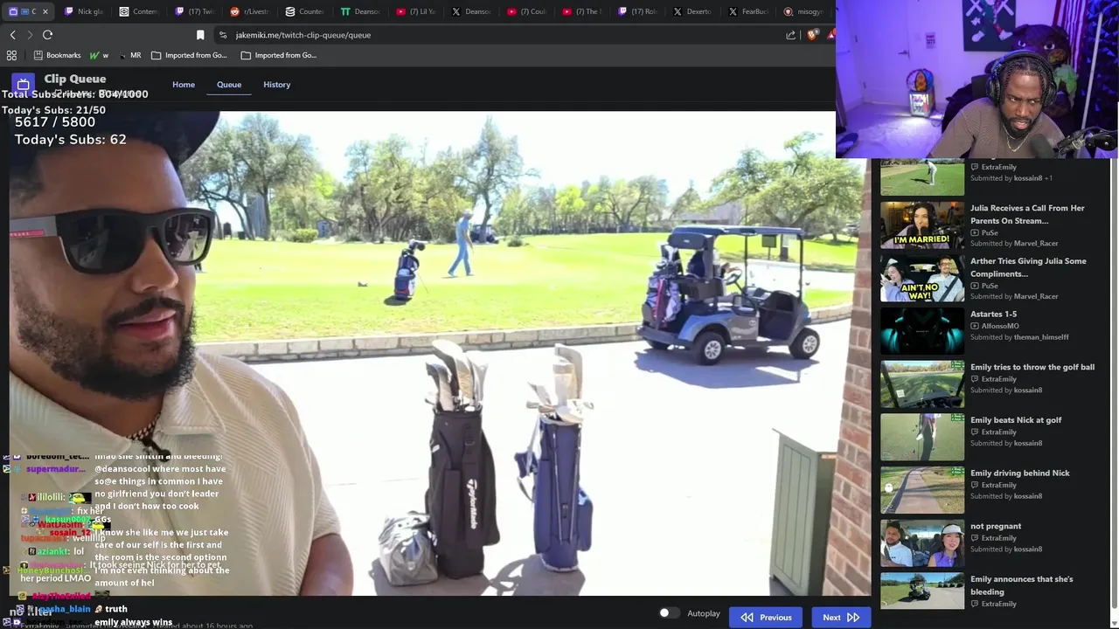Screen dimensions: 1119x629
Task: Switch to the 'Contem' browser tab
Action: (x=140, y=11)
